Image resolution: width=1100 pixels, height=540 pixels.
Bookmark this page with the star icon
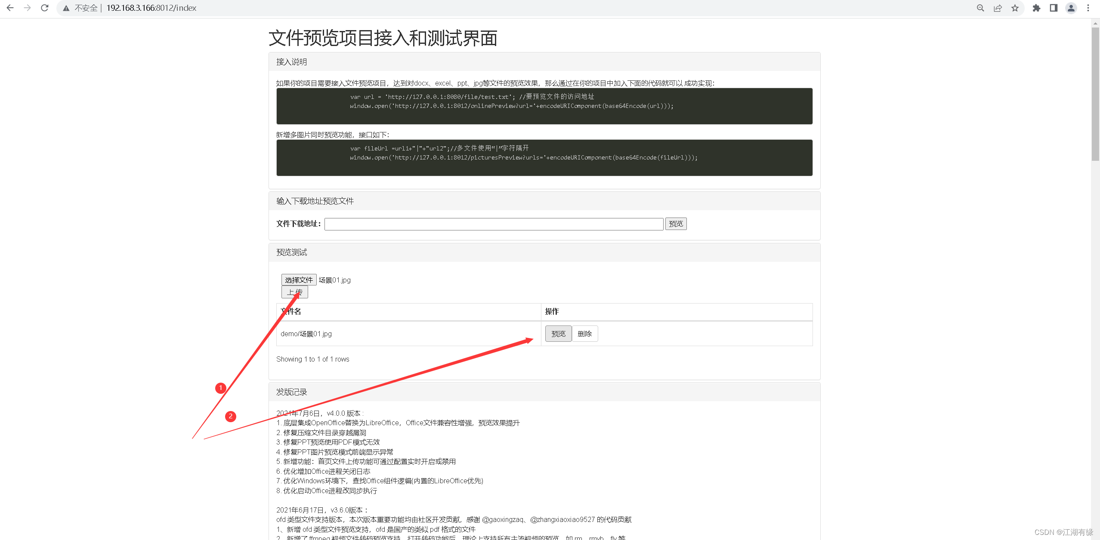[x=1015, y=8]
